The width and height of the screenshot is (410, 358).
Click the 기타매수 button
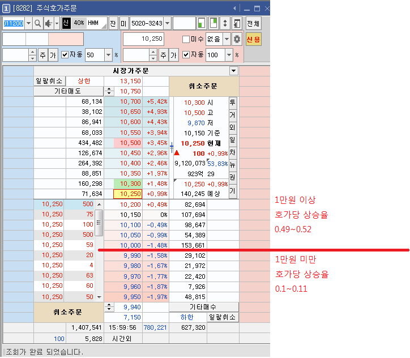[204, 307]
